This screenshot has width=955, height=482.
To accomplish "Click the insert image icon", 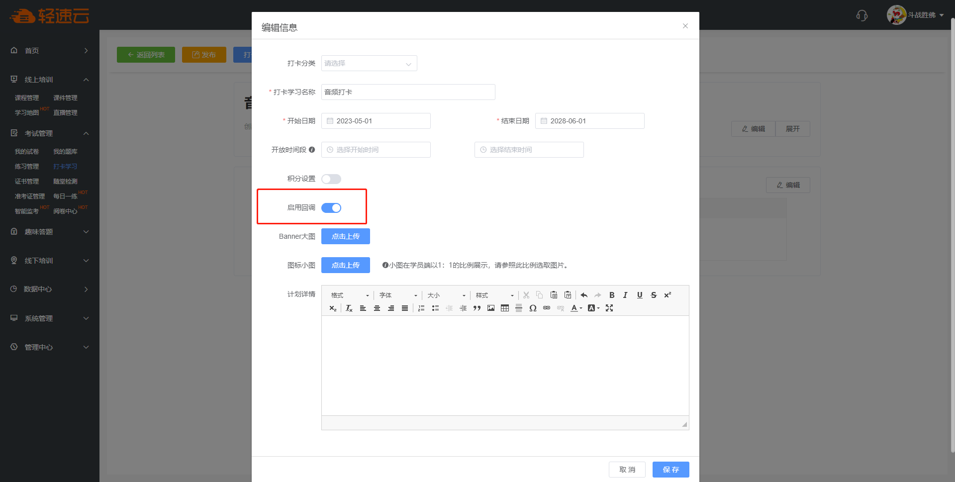I will pyautogui.click(x=491, y=308).
